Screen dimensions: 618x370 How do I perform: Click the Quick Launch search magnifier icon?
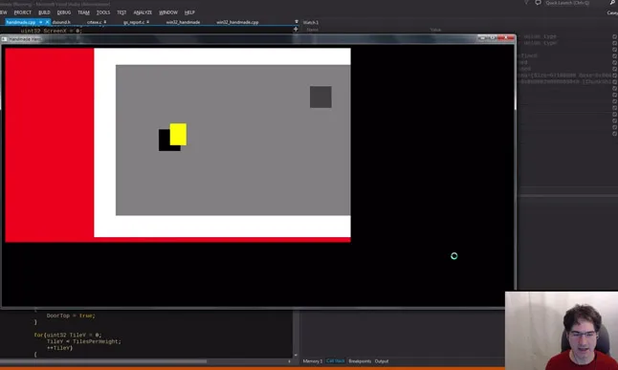click(x=613, y=3)
